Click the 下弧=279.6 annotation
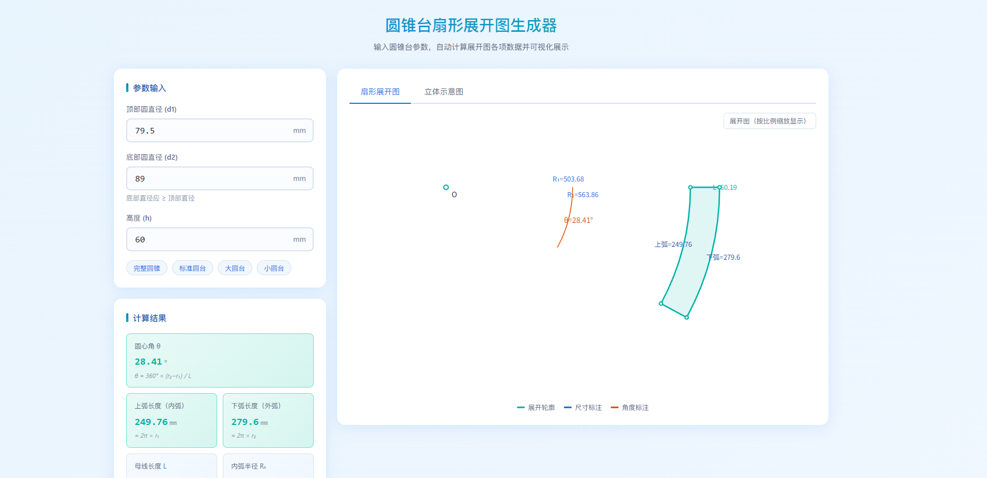Screen dimensions: 987x478 [x=724, y=257]
